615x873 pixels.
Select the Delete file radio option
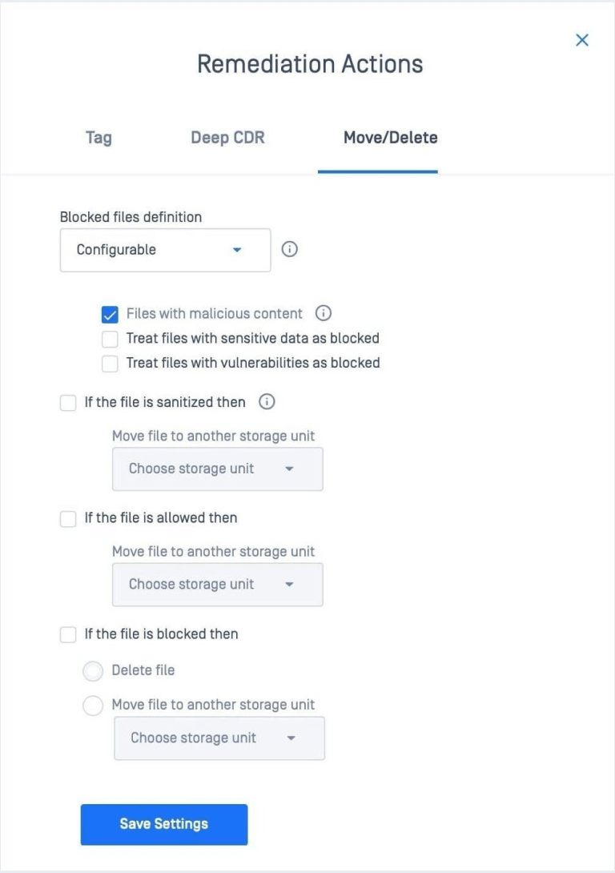pyautogui.click(x=93, y=670)
